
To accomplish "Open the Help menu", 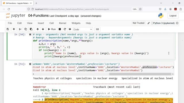I will (x=88, y=23).
